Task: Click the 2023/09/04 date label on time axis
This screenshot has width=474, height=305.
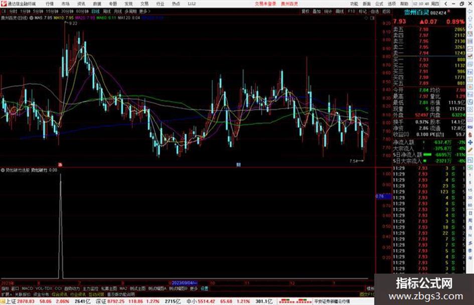Action: point(185,283)
